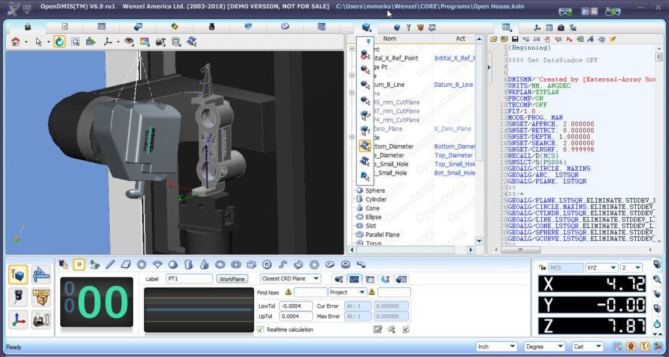This screenshot has width=669, height=357.
Task: Open the Cart coordinate display dropdown
Action: (586, 346)
